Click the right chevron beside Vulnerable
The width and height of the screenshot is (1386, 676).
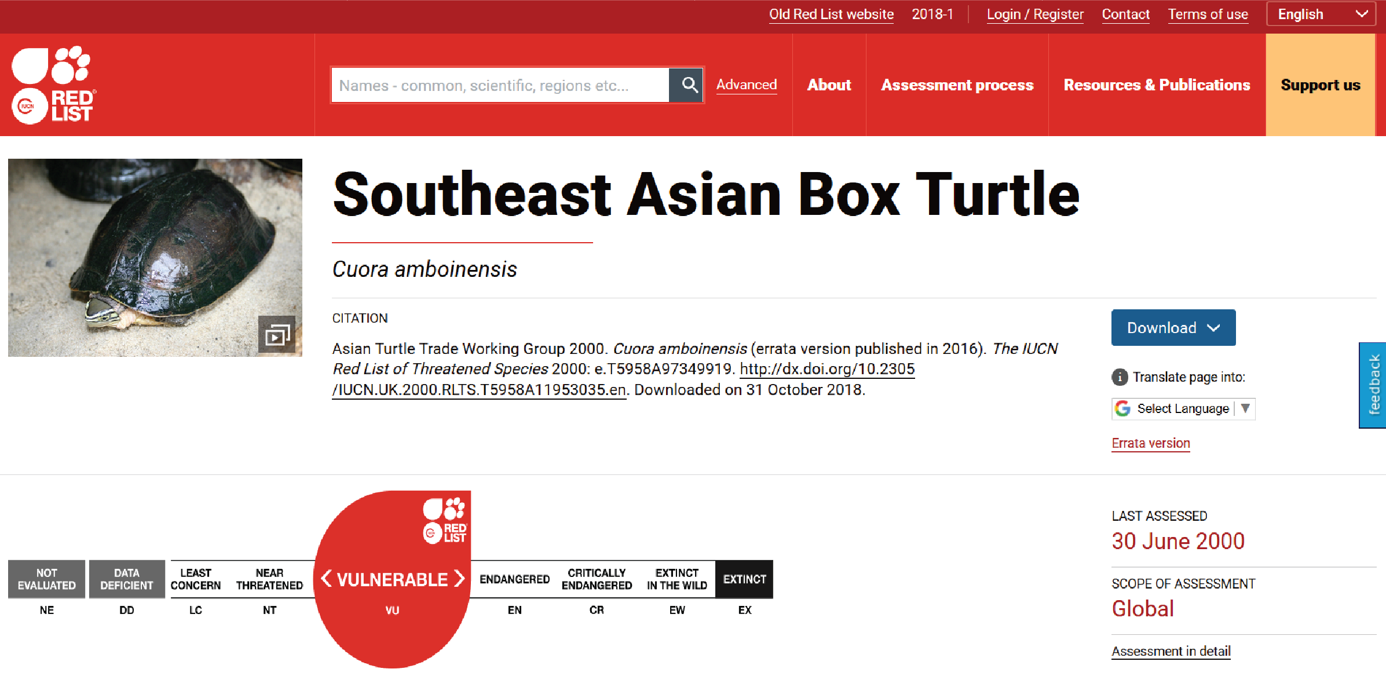(x=459, y=579)
